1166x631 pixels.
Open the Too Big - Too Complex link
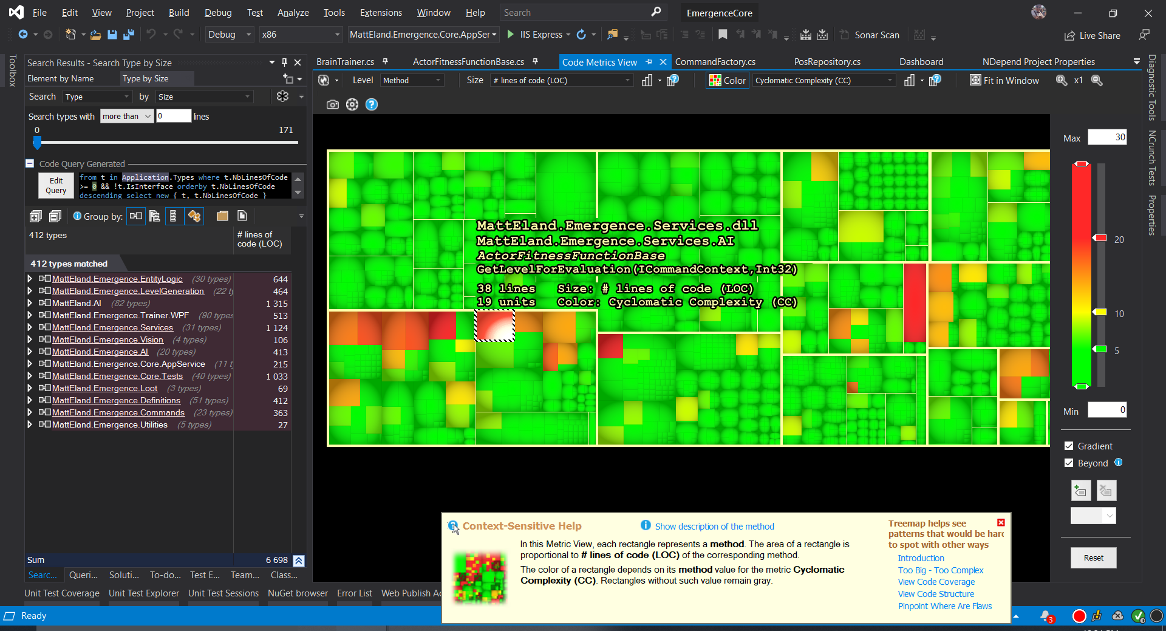pyautogui.click(x=940, y=570)
